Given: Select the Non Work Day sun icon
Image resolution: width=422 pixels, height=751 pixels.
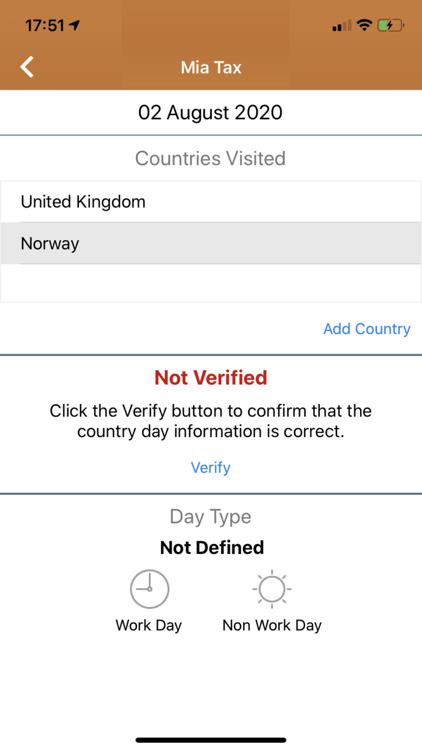Looking at the screenshot, I should coord(272,589).
